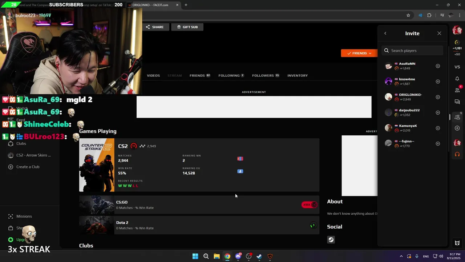Click the ENG language indicator
Image resolution: width=465 pixels, height=262 pixels.
click(426, 256)
